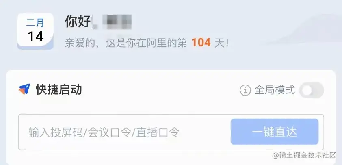Click the 你好 greeting text

(x=78, y=22)
